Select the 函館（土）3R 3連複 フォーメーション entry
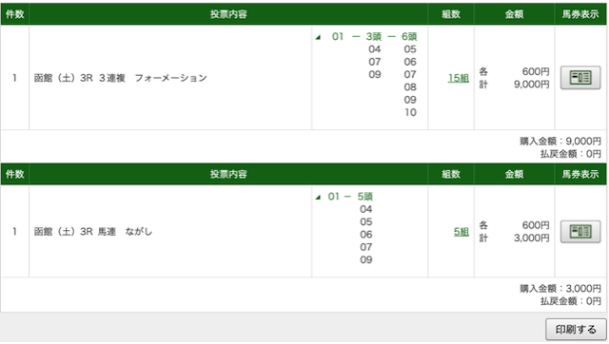Image resolution: width=609 pixels, height=344 pixels. pos(121,78)
